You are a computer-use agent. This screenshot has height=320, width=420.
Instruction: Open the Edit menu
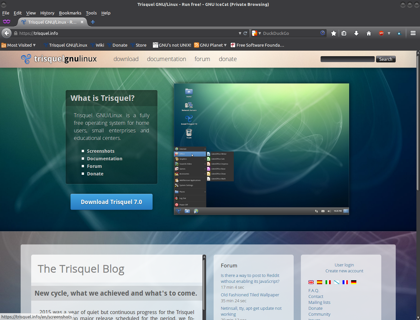(x=17, y=13)
